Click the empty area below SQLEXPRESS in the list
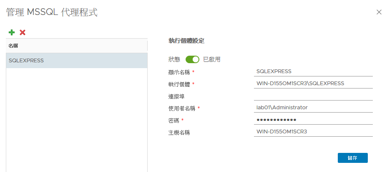387x172 pixels. click(77, 120)
